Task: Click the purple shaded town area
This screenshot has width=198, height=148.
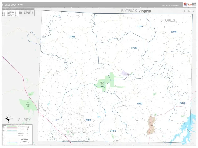Action: [x=125, y=73]
